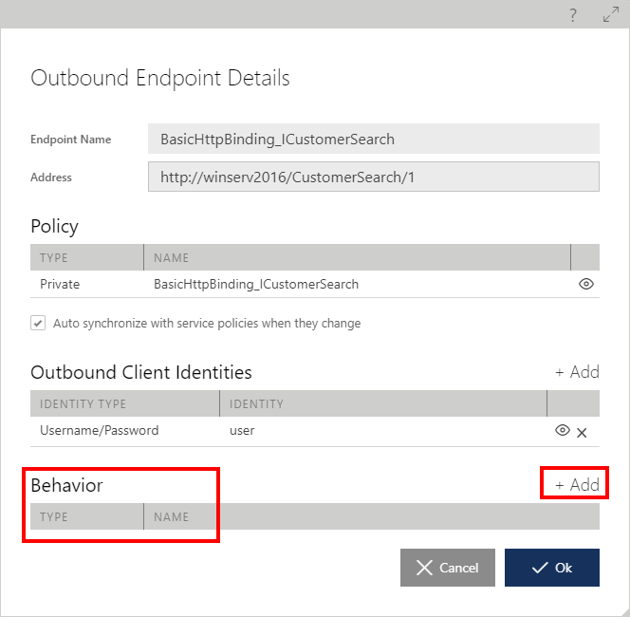Screen dimensions: 630x617
Task: Cancel the endpoint details dialog
Action: 448,568
